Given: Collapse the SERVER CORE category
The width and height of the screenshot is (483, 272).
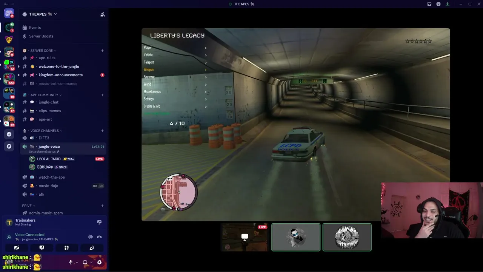Looking at the screenshot, I should (42, 51).
